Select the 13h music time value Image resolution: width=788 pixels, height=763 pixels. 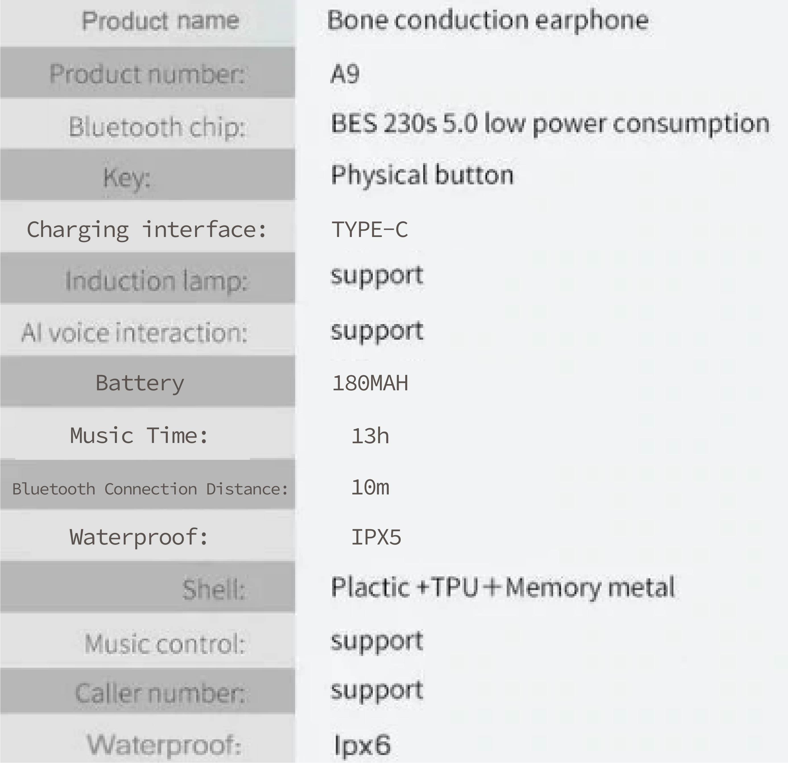(x=370, y=436)
